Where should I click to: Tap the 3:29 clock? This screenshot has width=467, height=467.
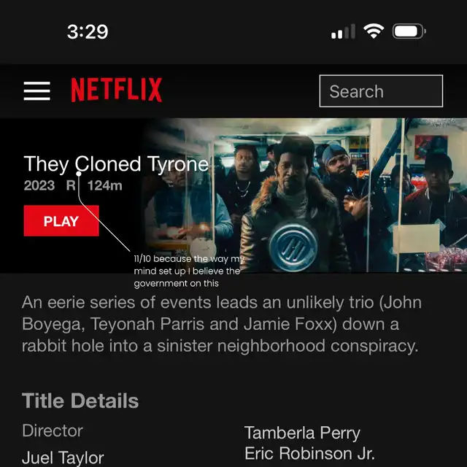coord(88,31)
